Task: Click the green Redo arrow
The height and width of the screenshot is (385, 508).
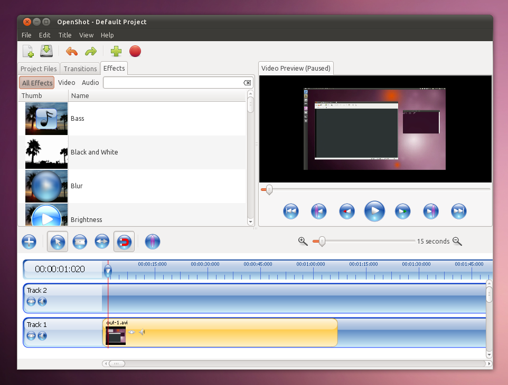Action: [x=91, y=51]
